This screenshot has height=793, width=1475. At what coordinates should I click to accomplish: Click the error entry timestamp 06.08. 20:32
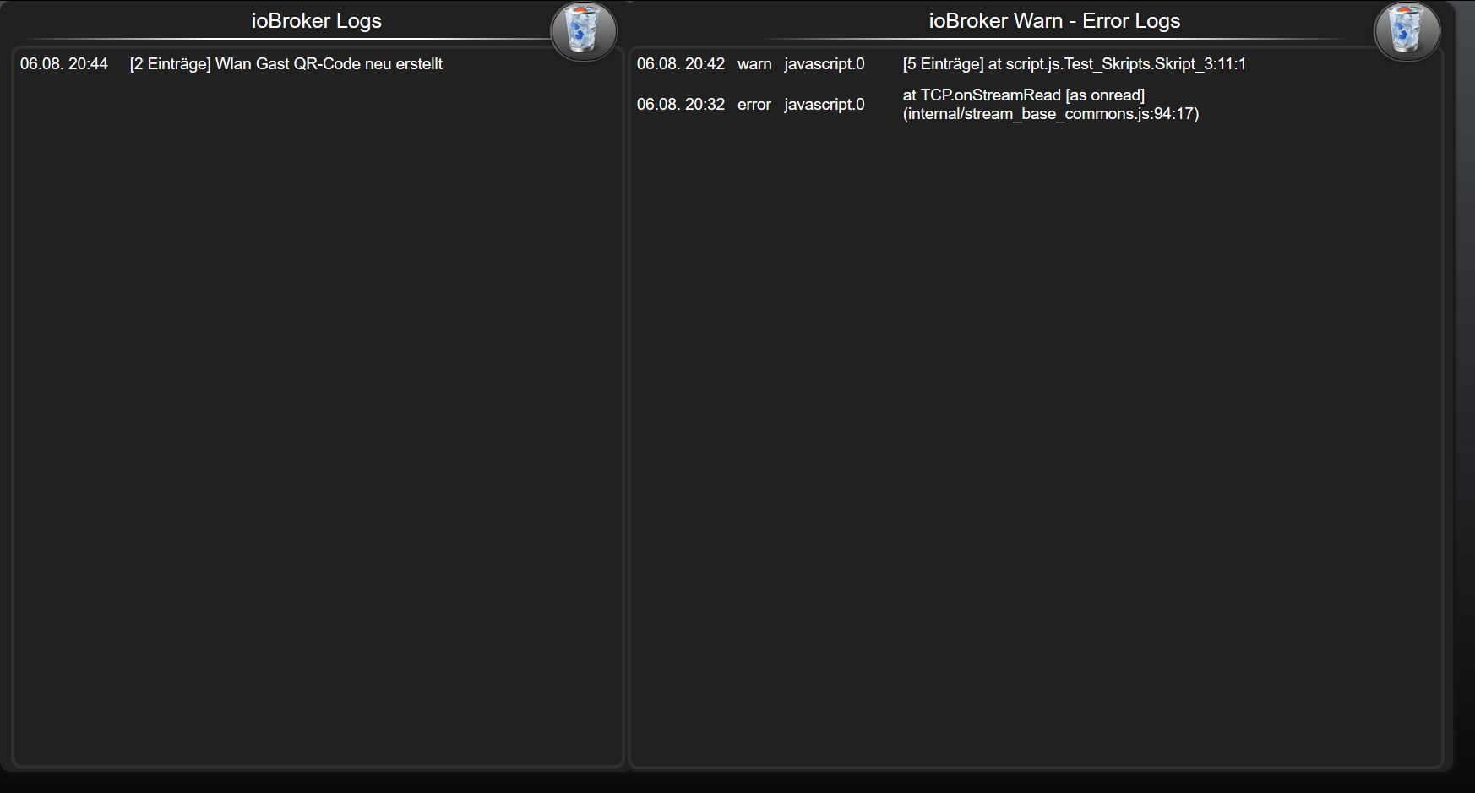click(x=681, y=105)
